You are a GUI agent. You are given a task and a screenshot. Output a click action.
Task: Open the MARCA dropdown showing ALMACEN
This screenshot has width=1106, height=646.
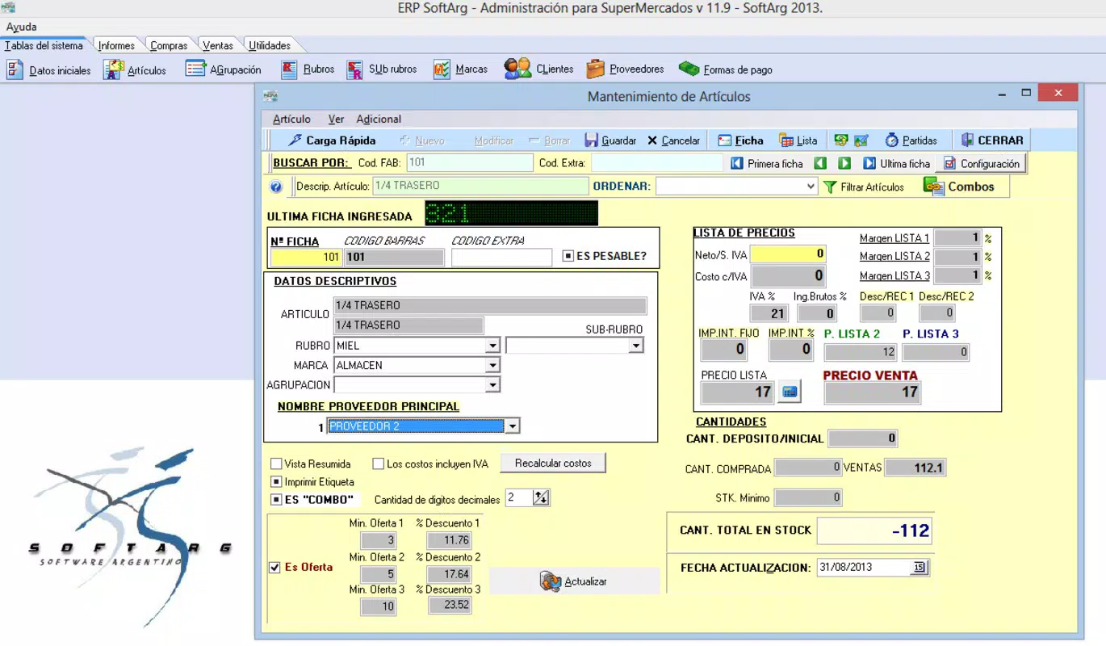click(x=492, y=366)
